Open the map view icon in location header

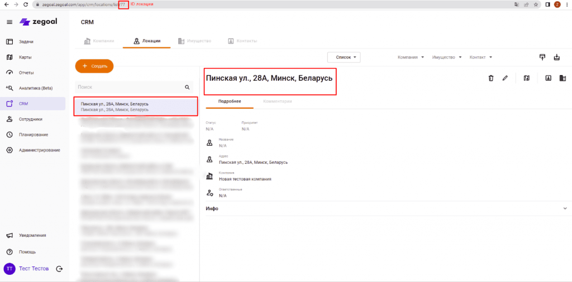click(x=526, y=79)
